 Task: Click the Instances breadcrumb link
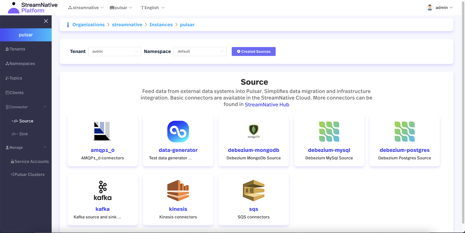[161, 25]
